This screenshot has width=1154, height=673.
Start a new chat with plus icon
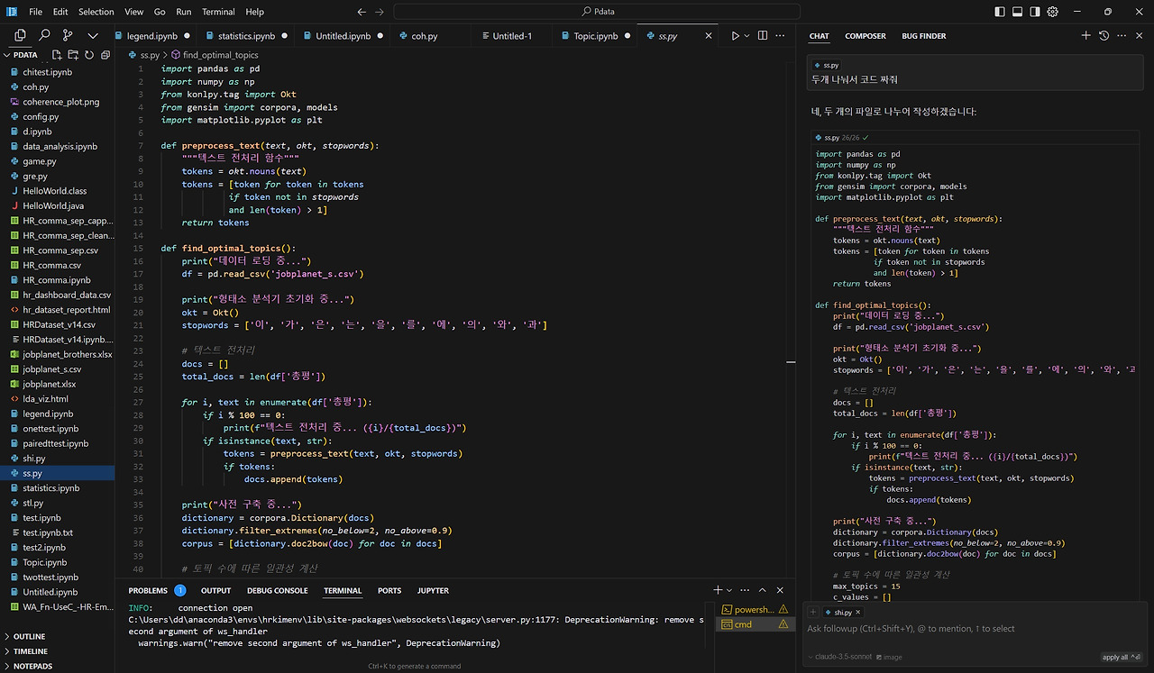click(x=1085, y=36)
